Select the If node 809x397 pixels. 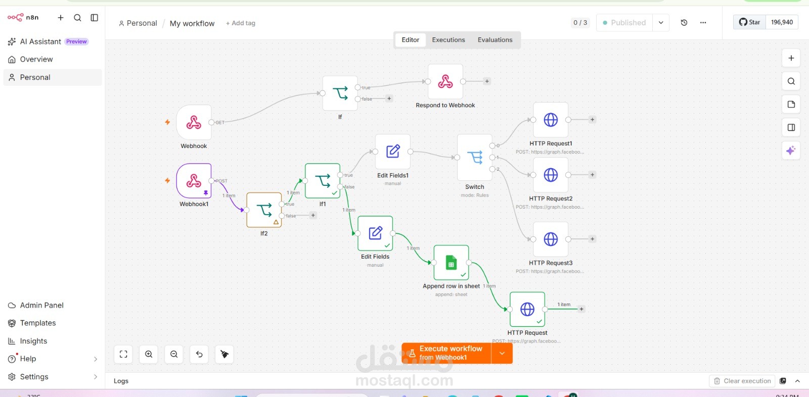(340, 93)
